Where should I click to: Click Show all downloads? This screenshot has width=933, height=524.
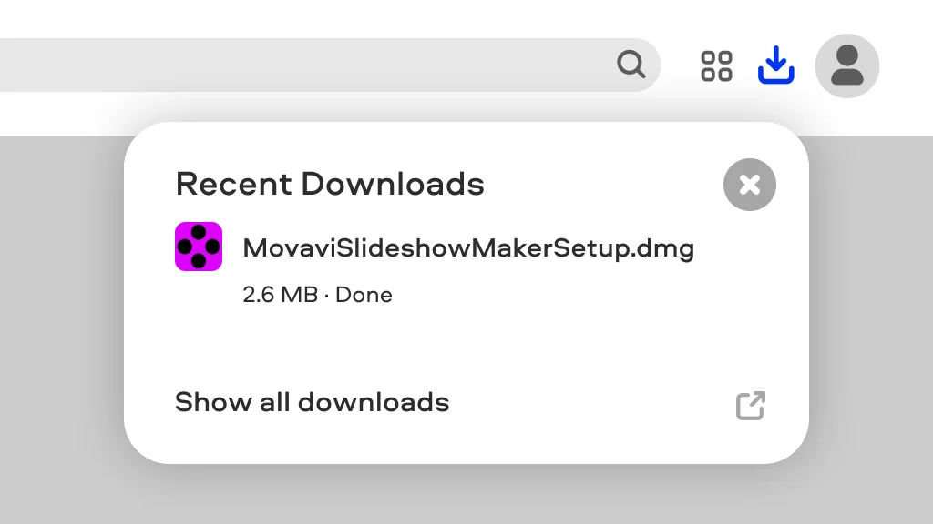(312, 402)
